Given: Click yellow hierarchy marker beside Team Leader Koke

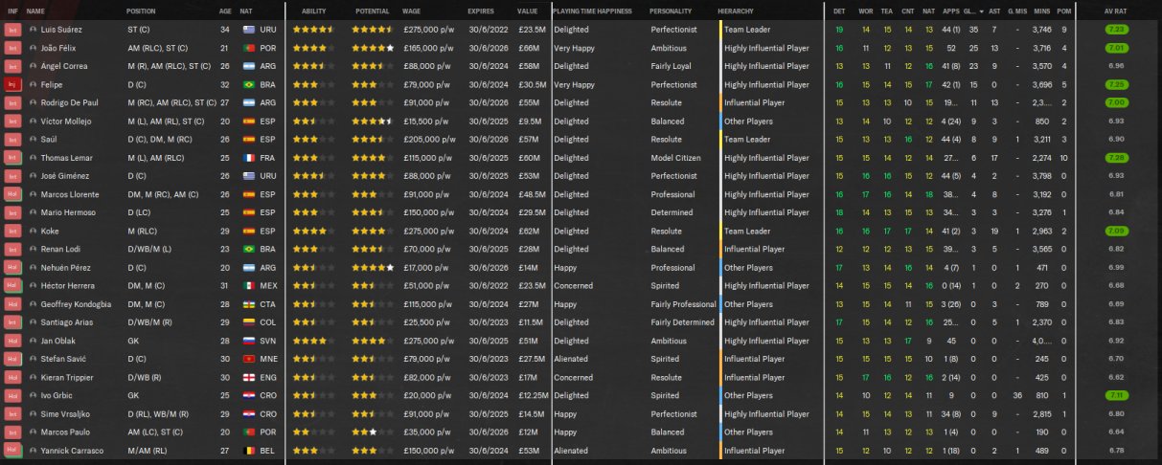Looking at the screenshot, I should click(719, 231).
